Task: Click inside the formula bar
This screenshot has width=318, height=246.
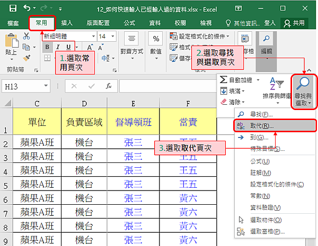Action: click(168, 86)
